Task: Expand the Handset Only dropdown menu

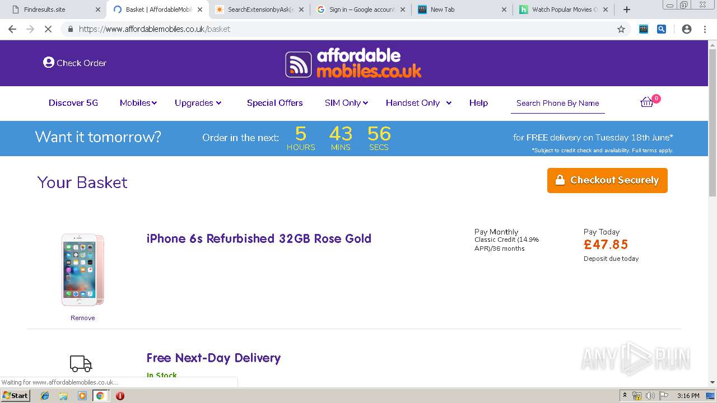Action: [418, 103]
